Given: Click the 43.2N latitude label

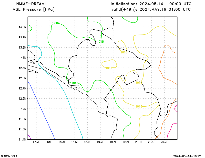Looking at the screenshot, I should (22, 47).
